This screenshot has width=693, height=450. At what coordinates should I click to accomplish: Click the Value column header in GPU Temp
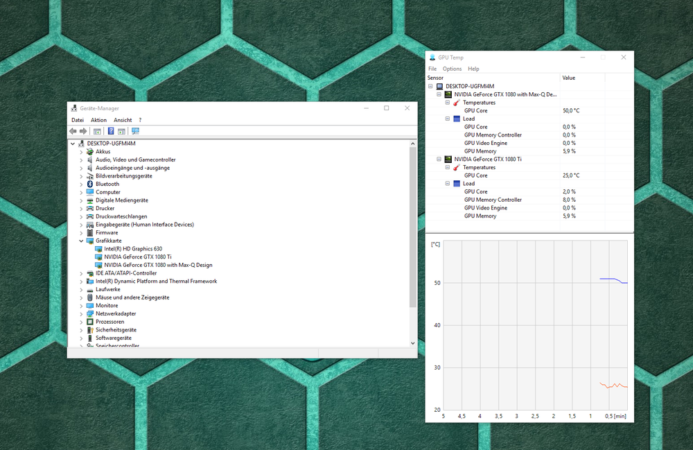568,78
